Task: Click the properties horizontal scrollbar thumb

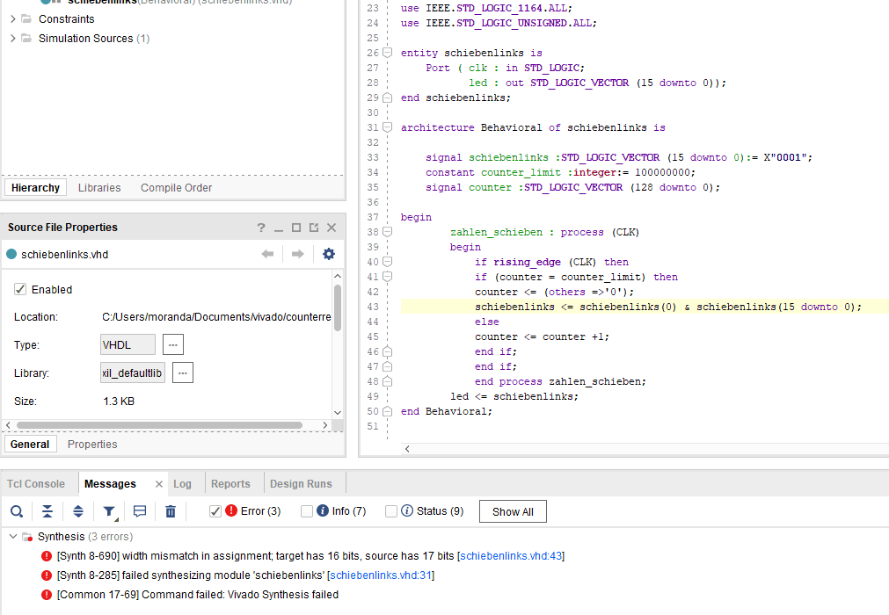Action: pos(159,425)
